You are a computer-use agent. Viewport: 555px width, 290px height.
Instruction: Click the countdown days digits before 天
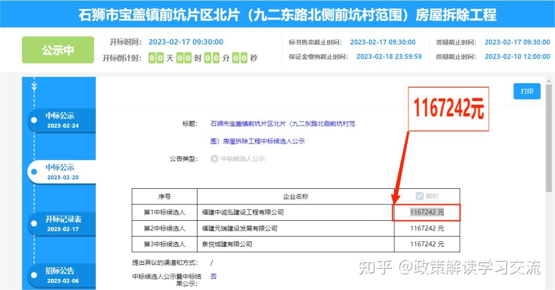coord(156,57)
